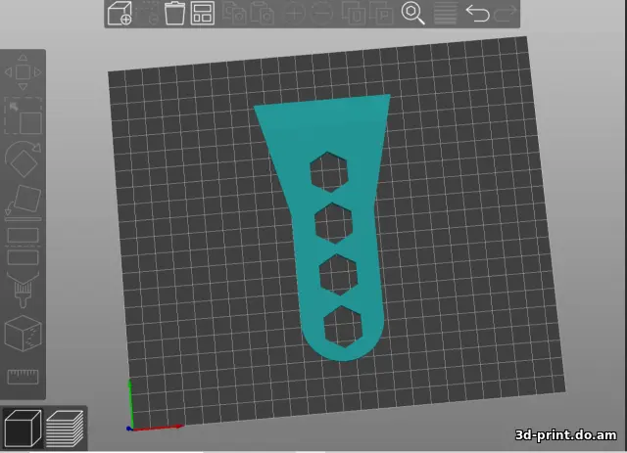
Task: Click the Delete all trash can icon
Action: 174,13
